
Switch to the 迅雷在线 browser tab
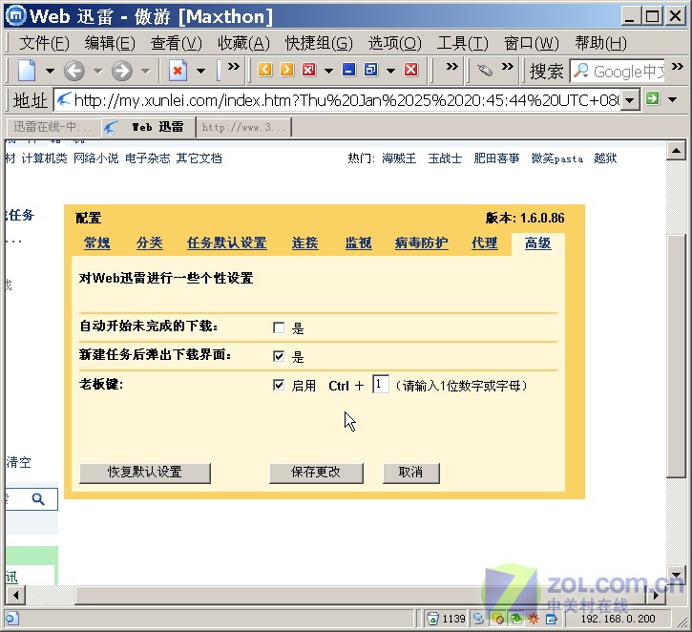click(x=52, y=127)
